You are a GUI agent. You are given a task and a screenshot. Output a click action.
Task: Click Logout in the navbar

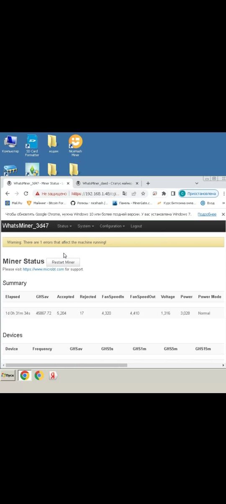click(x=136, y=226)
